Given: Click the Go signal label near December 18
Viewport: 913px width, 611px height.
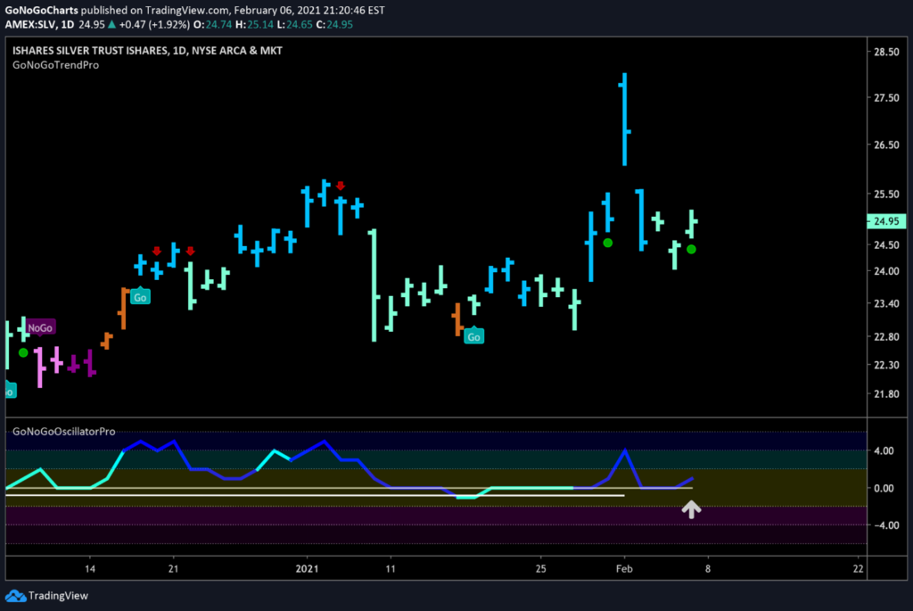Looking at the screenshot, I should tap(140, 297).
